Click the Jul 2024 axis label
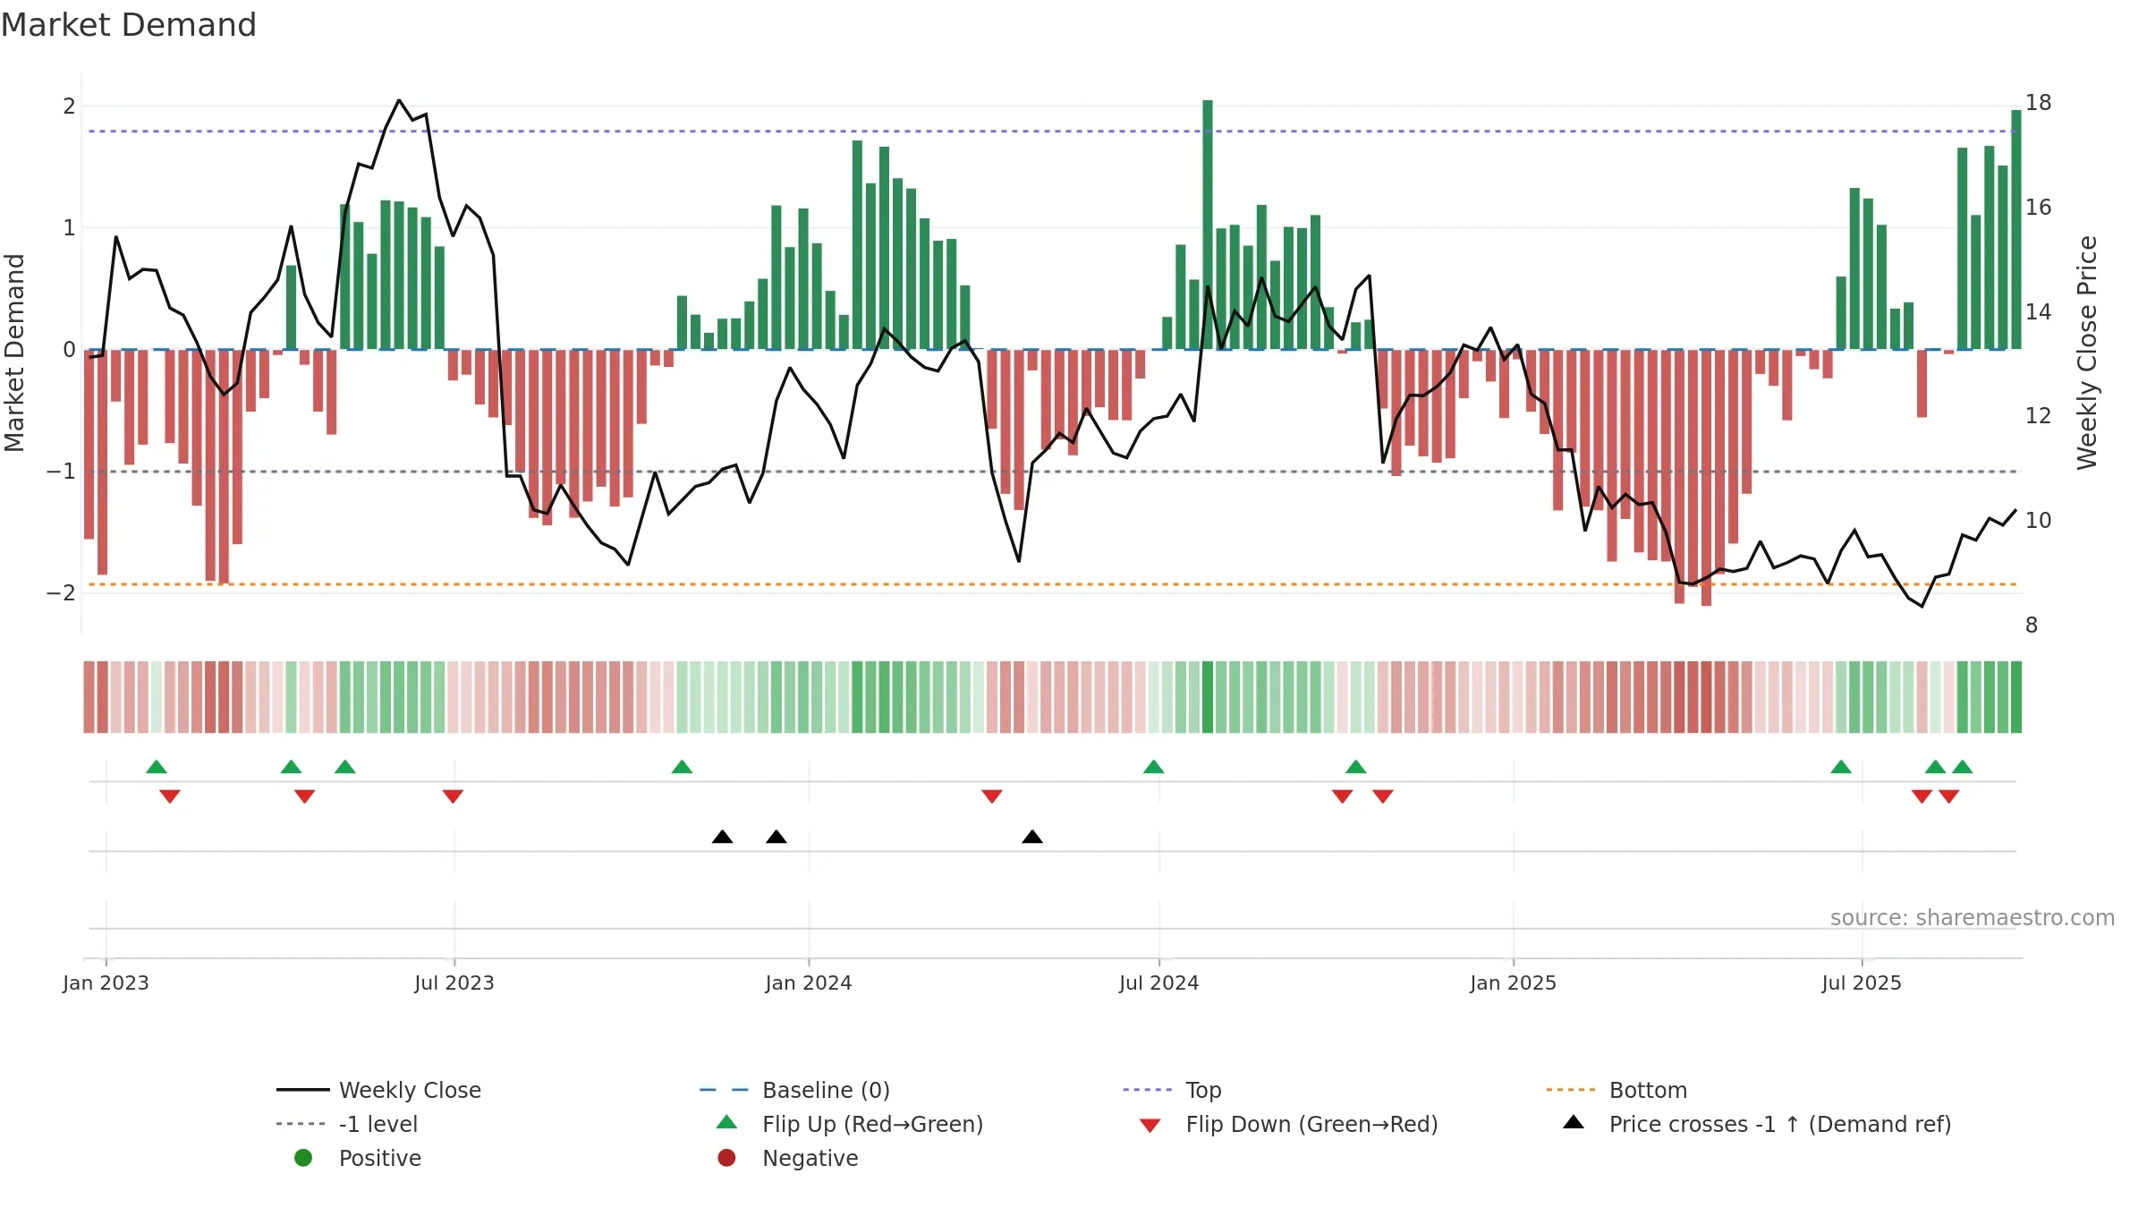Image resolution: width=2147 pixels, height=1208 pixels. click(x=1158, y=983)
